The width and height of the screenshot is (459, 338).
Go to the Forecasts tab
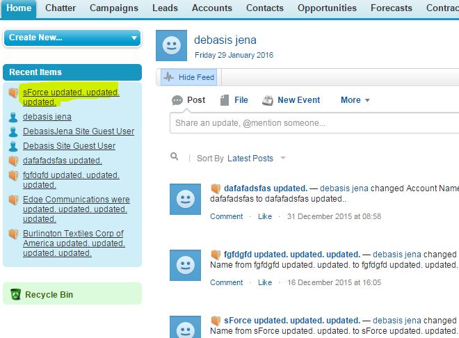point(392,8)
